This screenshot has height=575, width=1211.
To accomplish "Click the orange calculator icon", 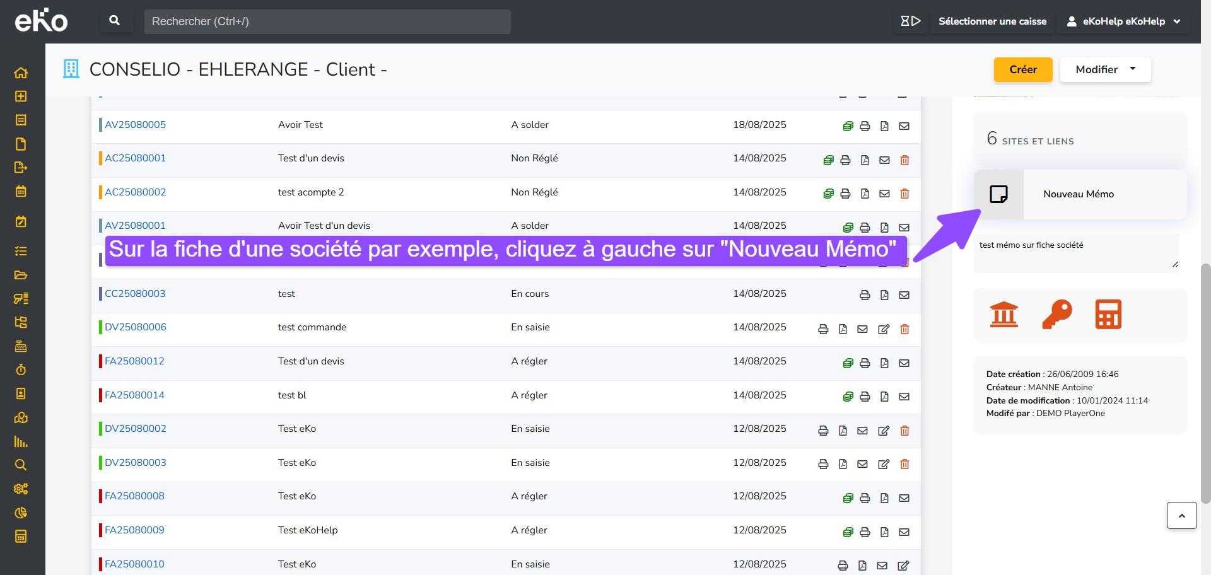I will (x=1108, y=314).
